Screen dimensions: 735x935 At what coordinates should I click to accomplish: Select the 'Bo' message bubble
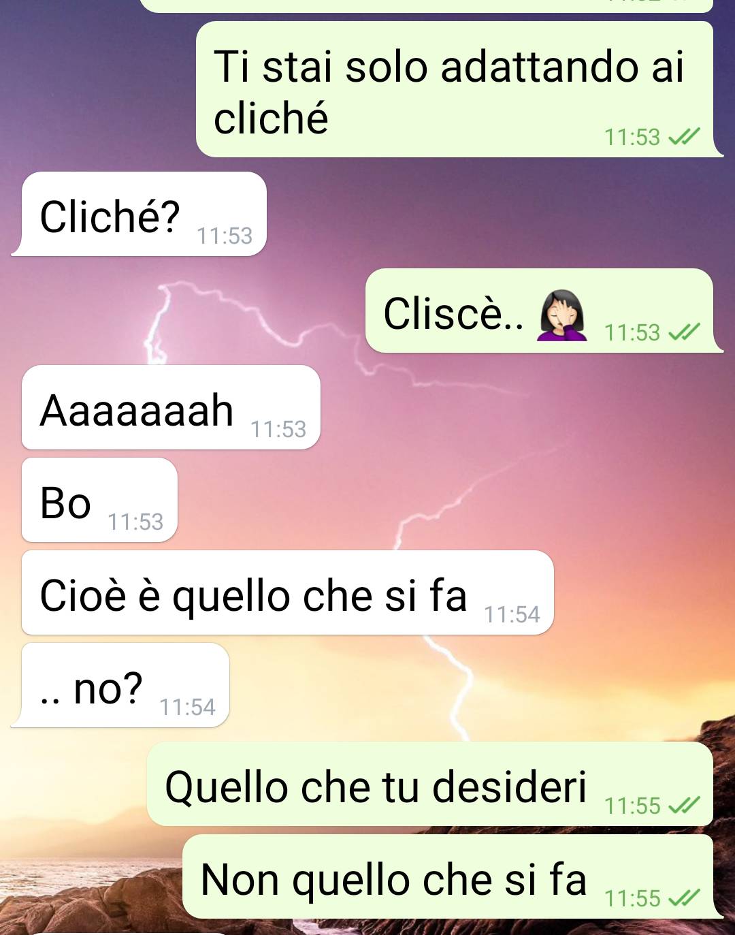pyautogui.click(x=99, y=500)
